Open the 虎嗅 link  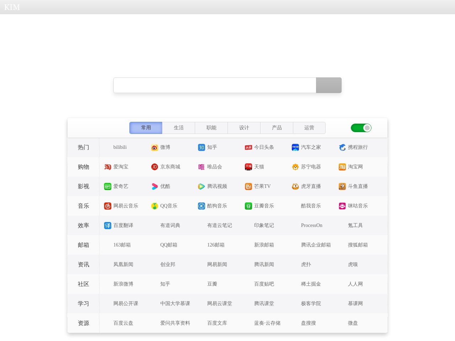coord(353,265)
